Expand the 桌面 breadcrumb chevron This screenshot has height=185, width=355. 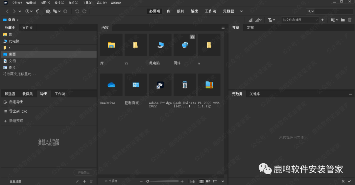point(18,20)
